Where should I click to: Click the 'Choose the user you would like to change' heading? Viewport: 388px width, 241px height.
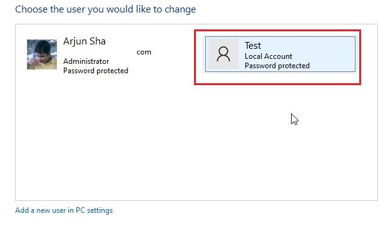coord(105,9)
